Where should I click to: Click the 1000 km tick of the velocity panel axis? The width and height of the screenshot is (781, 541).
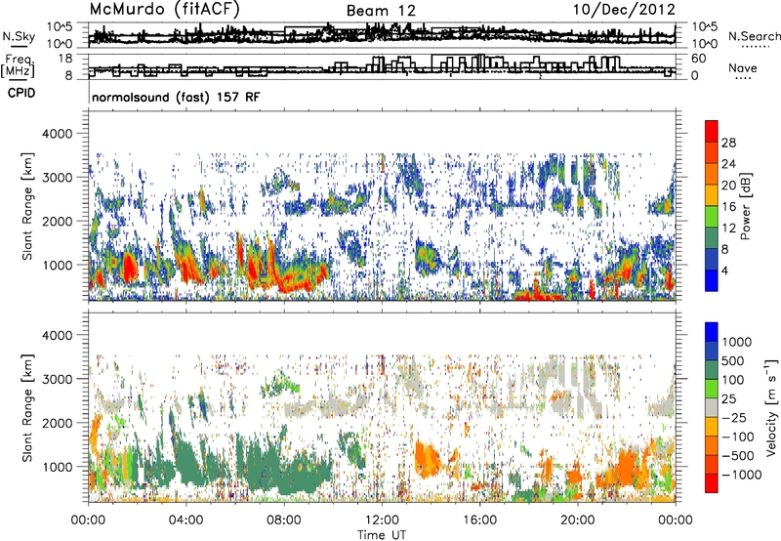click(58, 467)
